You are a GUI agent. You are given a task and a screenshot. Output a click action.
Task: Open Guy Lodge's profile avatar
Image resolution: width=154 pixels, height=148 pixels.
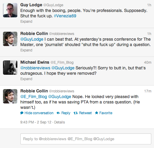pos(10,10)
